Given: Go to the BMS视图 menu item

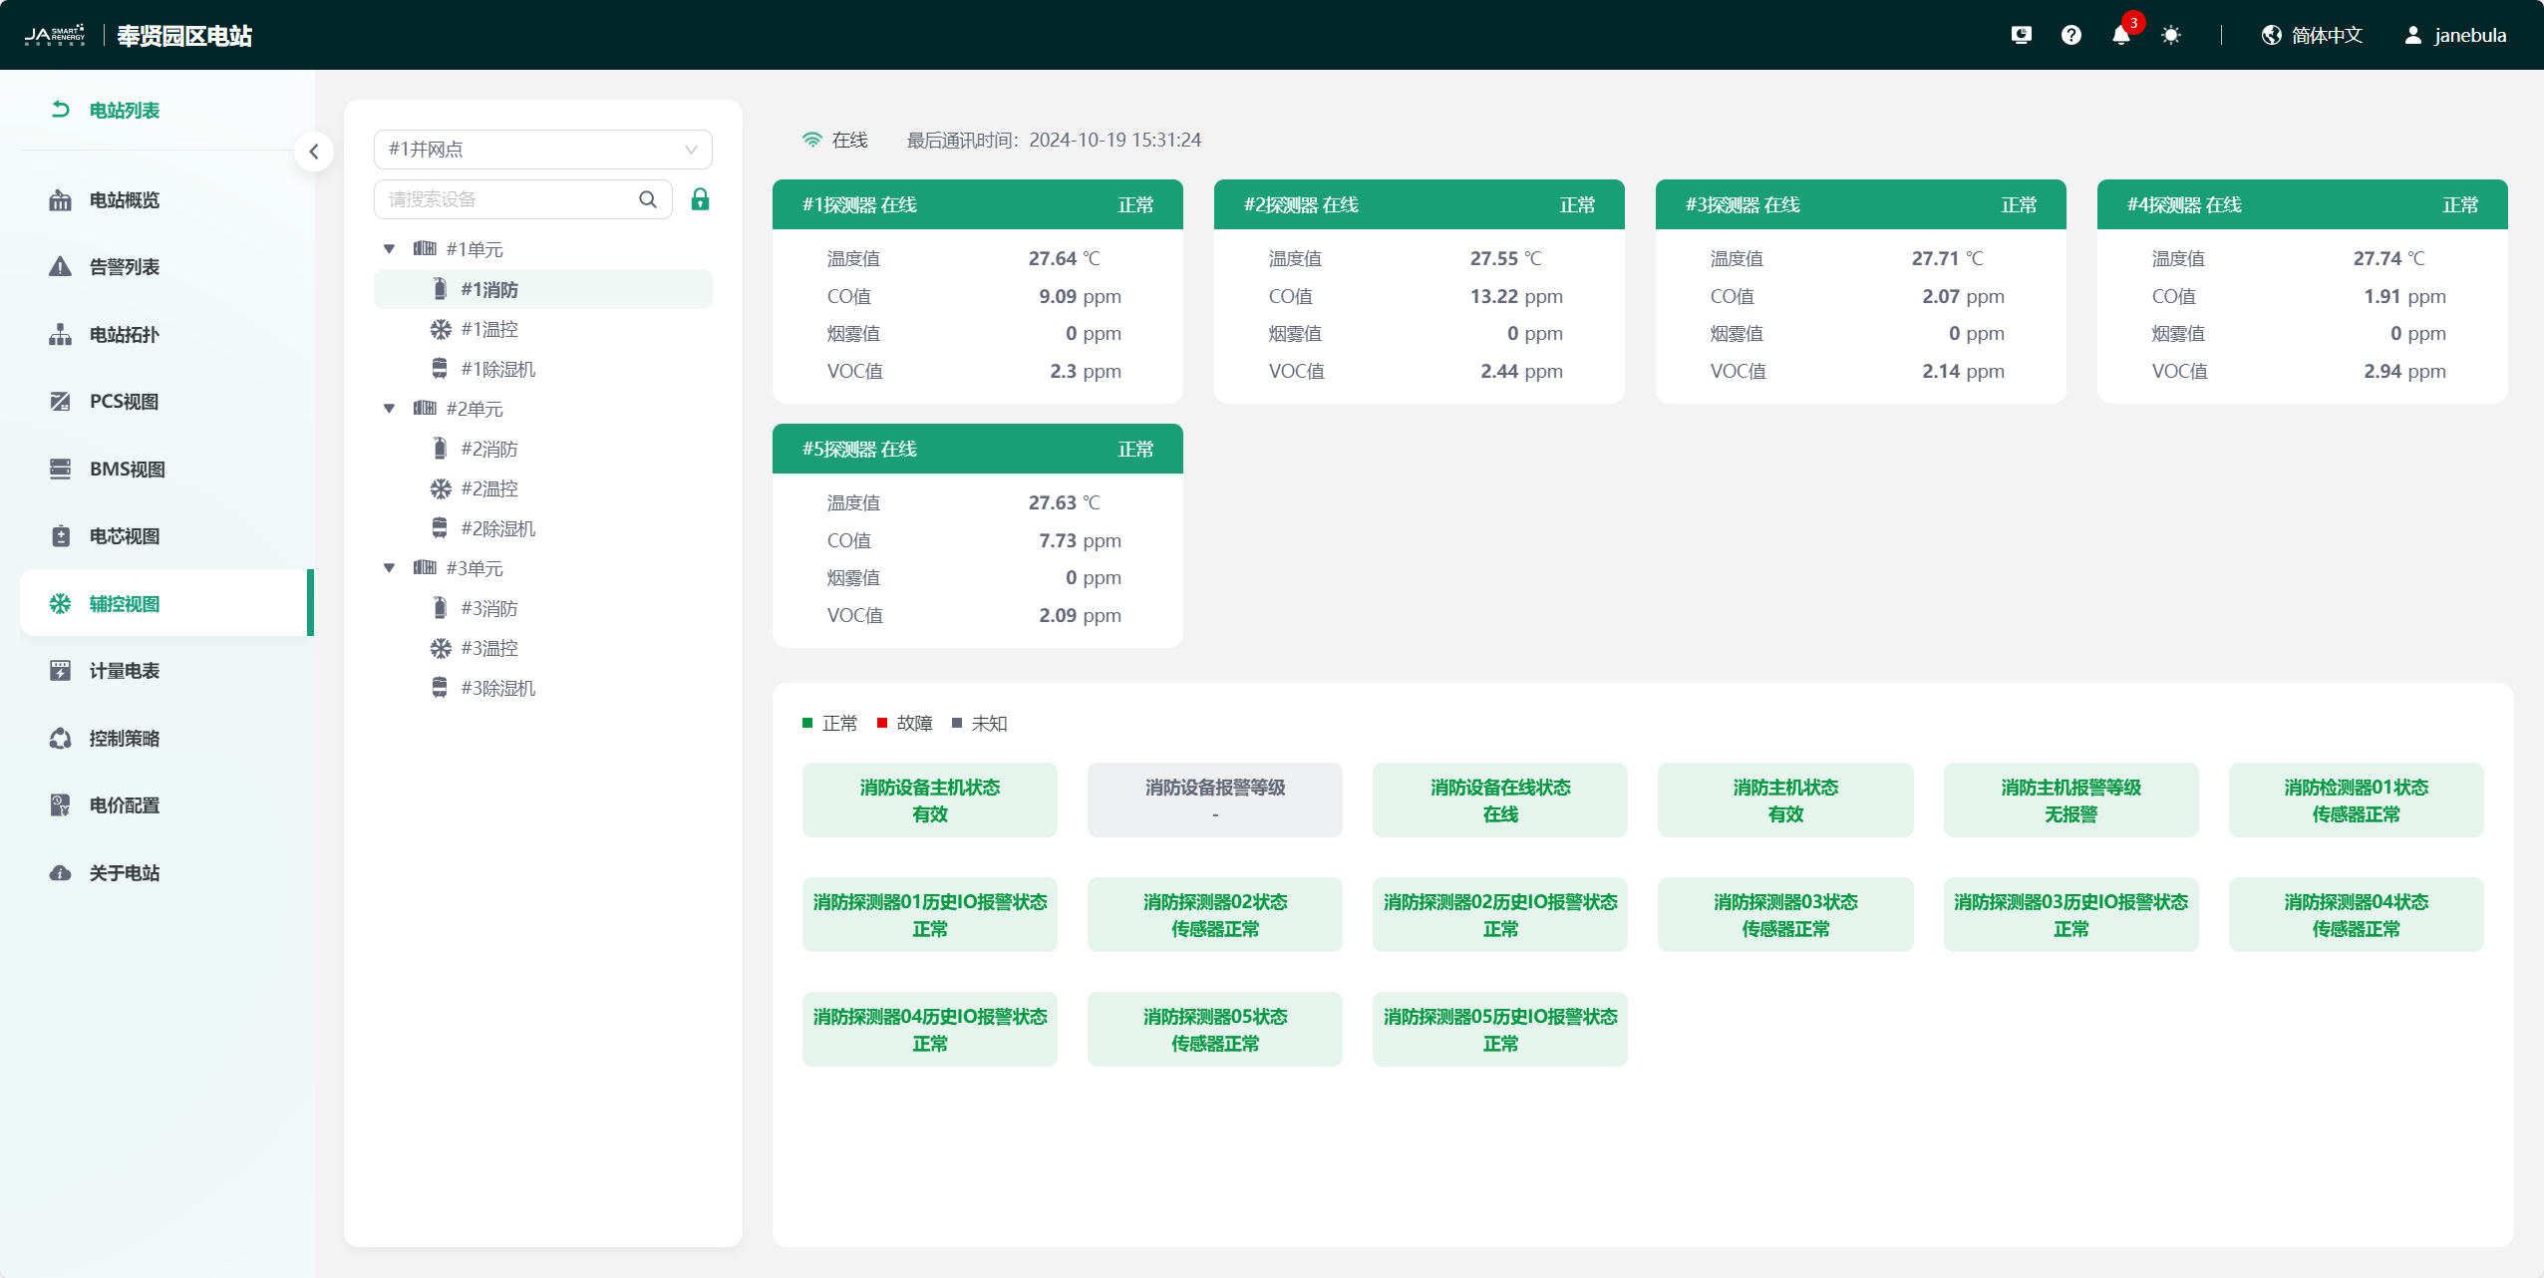Looking at the screenshot, I should click(127, 470).
